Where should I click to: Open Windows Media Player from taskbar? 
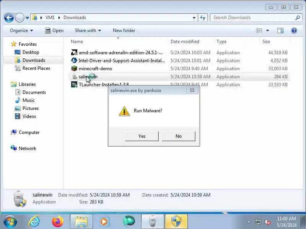click(105, 221)
